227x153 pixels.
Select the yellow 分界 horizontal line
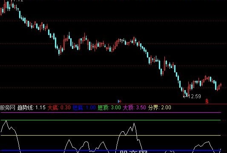[111, 136]
